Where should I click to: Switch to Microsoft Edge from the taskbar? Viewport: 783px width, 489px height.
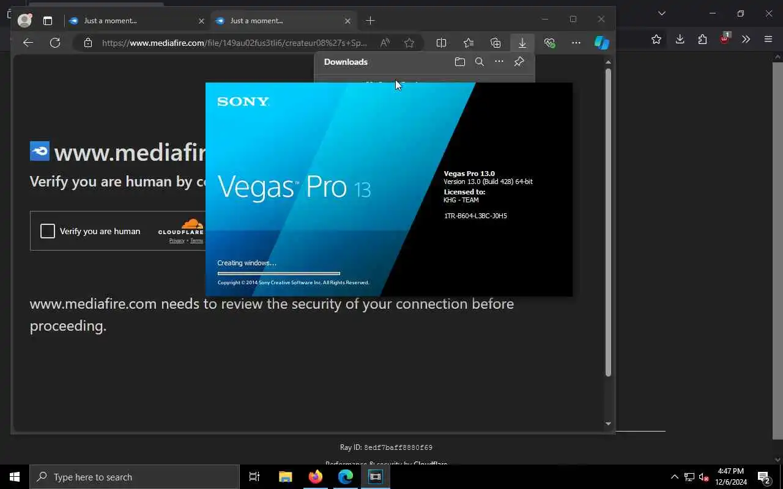pos(346,477)
